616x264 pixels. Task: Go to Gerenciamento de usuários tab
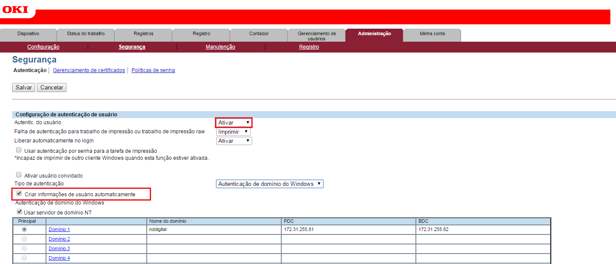[x=316, y=36]
